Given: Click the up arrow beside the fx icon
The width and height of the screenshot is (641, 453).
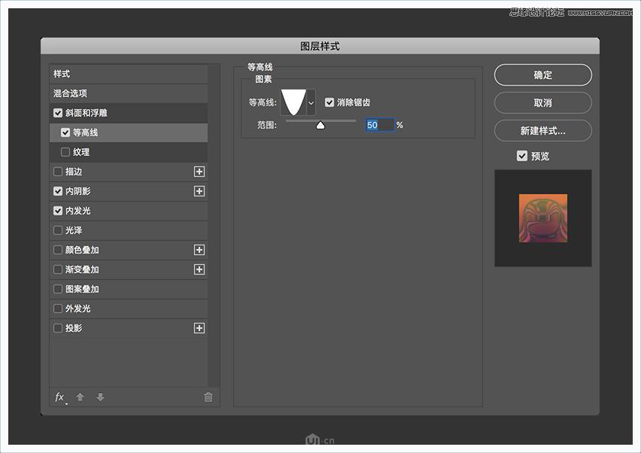Looking at the screenshot, I should point(81,397).
